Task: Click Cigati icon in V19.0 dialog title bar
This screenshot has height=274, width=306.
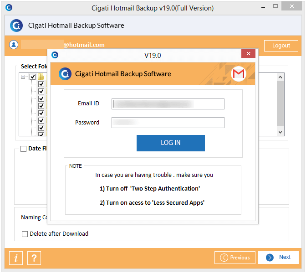Action: pos(55,55)
